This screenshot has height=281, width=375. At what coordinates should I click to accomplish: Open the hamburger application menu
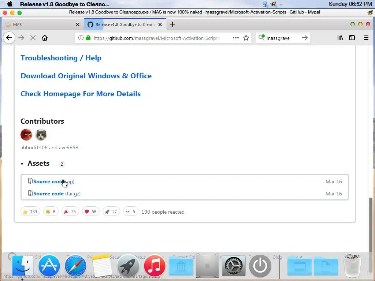point(366,38)
